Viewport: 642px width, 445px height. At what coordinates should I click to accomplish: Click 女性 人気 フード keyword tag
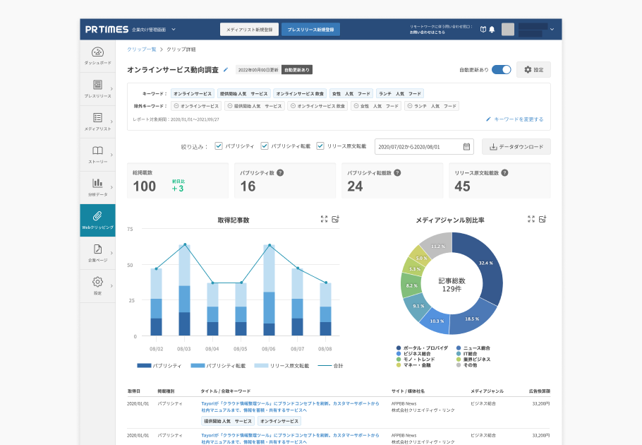tap(351, 94)
